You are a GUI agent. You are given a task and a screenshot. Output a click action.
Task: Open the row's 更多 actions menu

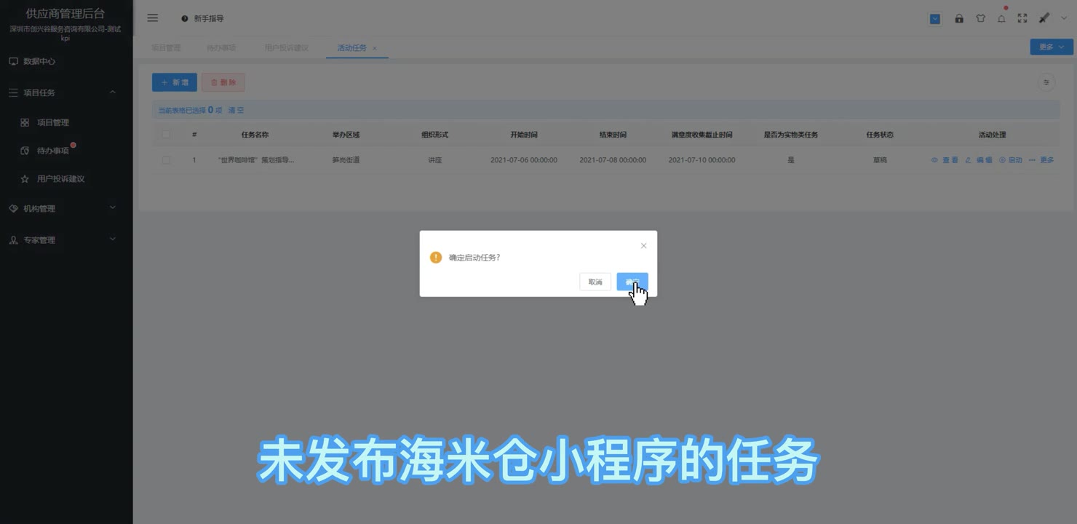[x=1041, y=160]
